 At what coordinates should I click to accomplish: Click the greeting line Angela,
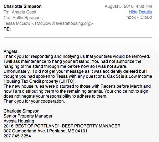tap(11, 51)
